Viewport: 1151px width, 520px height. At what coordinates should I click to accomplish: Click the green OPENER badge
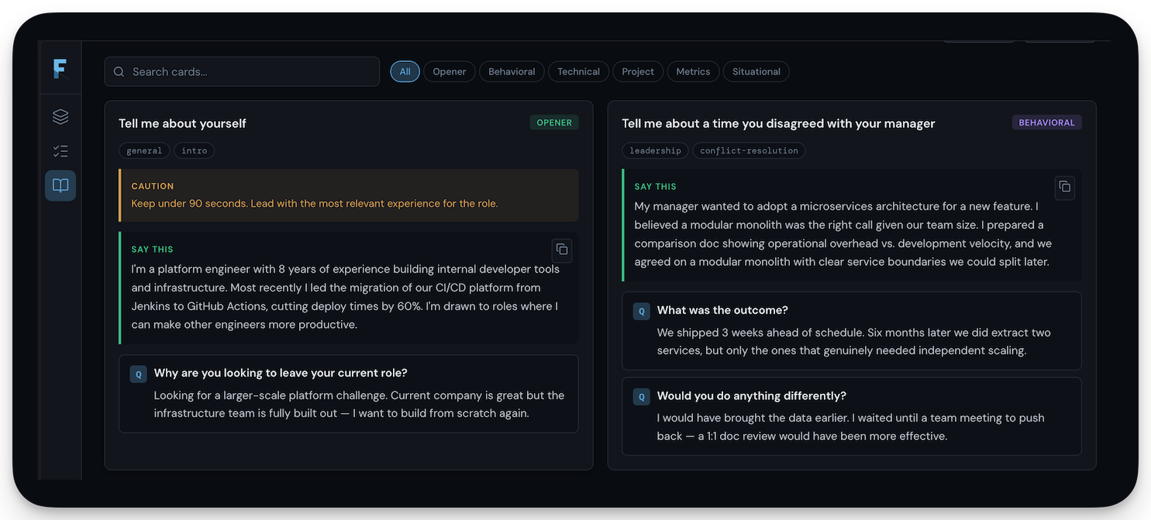coord(554,122)
